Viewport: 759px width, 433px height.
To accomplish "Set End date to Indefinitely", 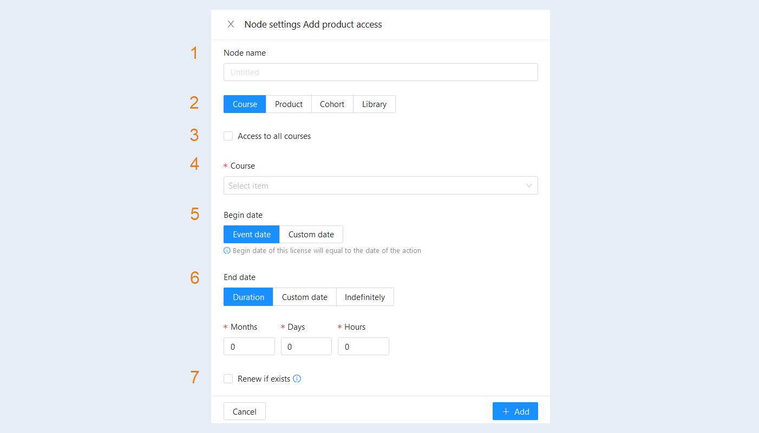I will click(365, 297).
